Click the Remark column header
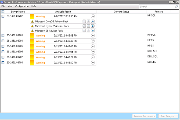The height and width of the screenshot is (120, 180). pos(159,12)
